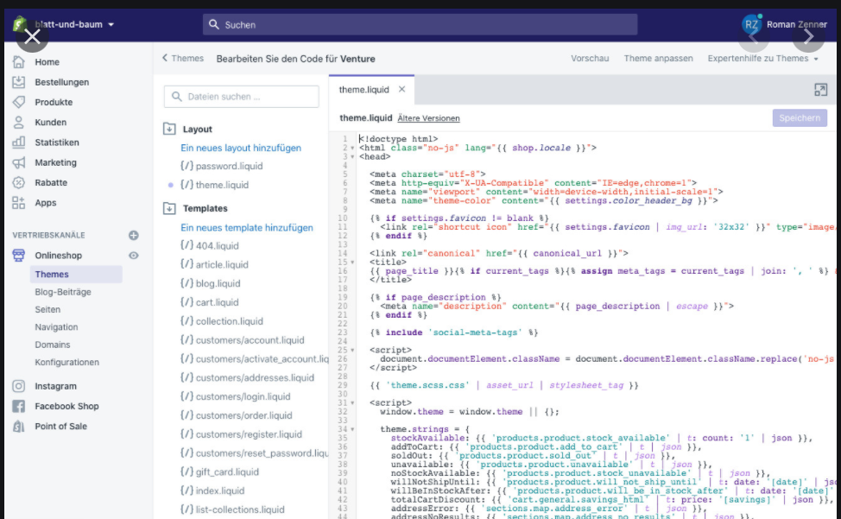Open article.liquid file
The height and width of the screenshot is (519, 841).
[214, 264]
